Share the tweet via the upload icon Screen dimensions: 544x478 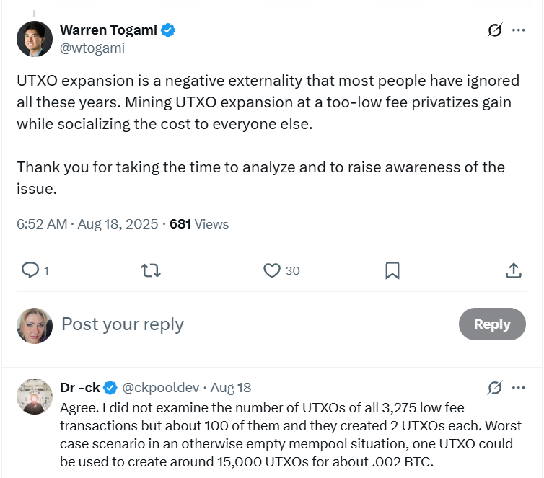pos(514,270)
